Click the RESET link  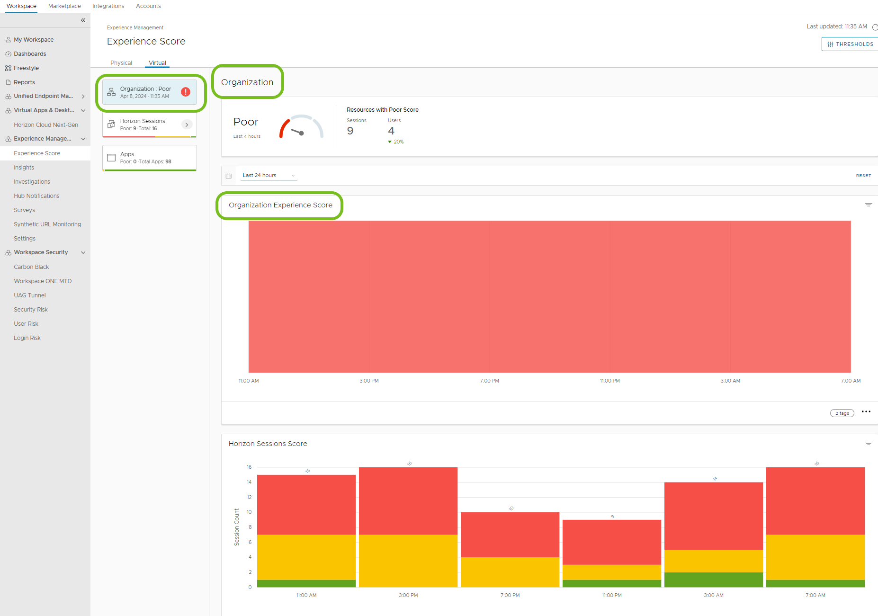tap(863, 176)
